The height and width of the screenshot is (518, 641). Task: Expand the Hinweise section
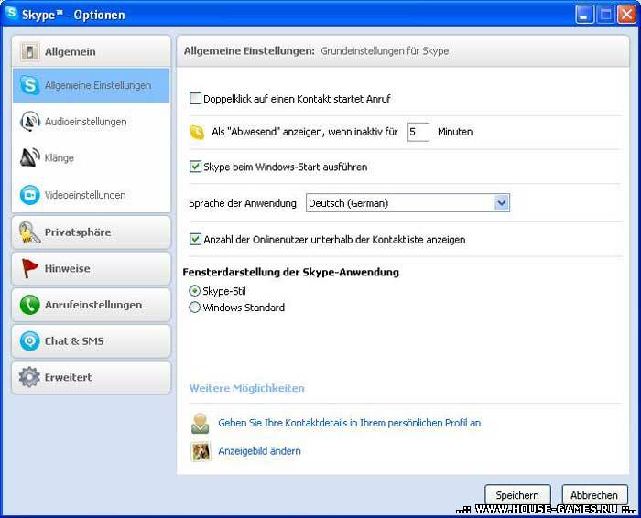click(92, 268)
